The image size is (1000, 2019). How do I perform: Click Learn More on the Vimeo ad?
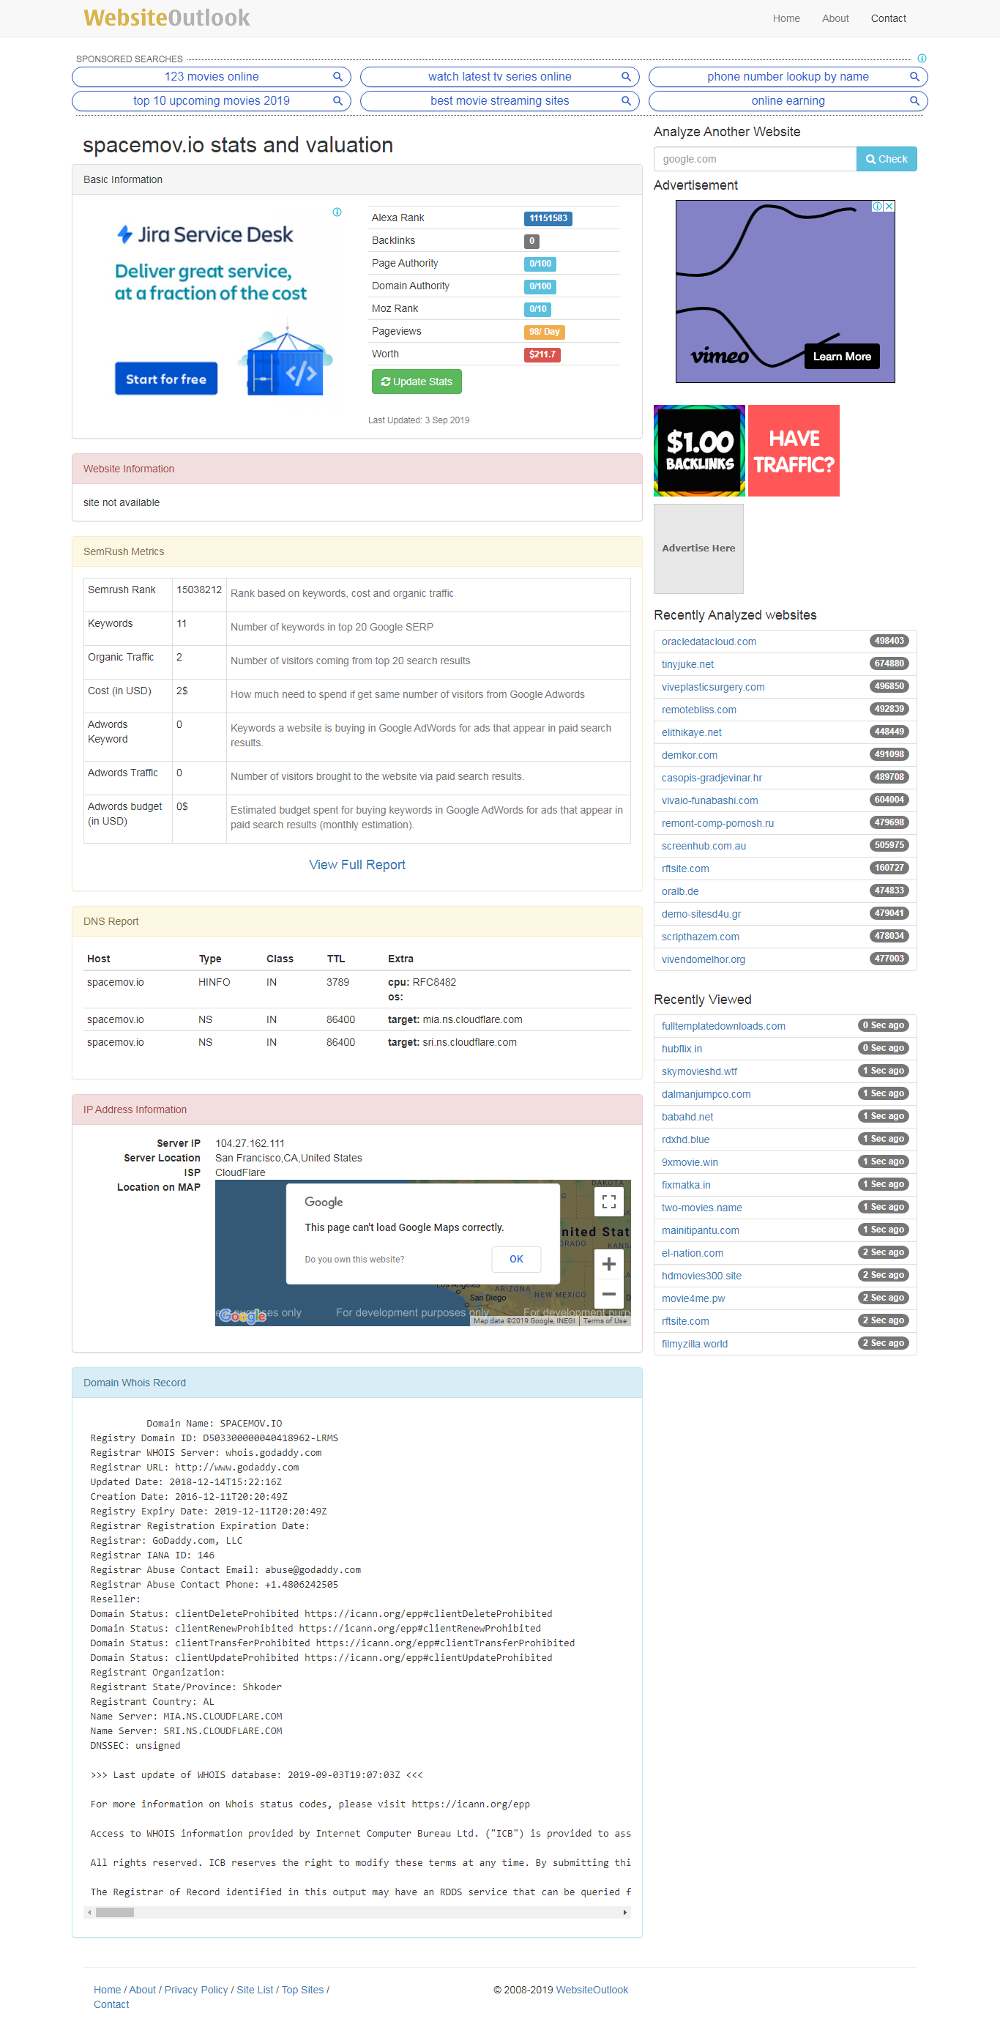[x=842, y=357]
